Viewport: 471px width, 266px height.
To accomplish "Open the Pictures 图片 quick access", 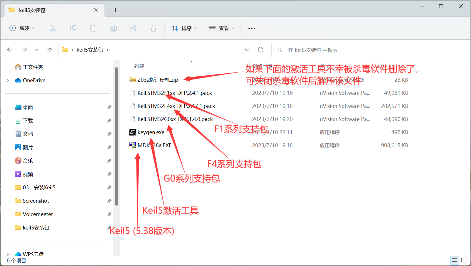I will [24, 147].
